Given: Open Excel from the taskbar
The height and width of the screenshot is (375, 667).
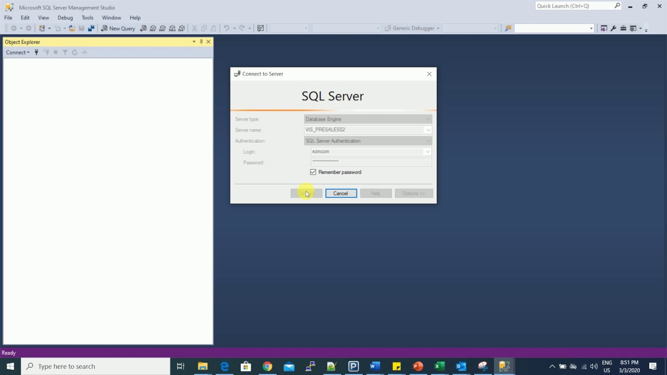Looking at the screenshot, I should click(439, 366).
